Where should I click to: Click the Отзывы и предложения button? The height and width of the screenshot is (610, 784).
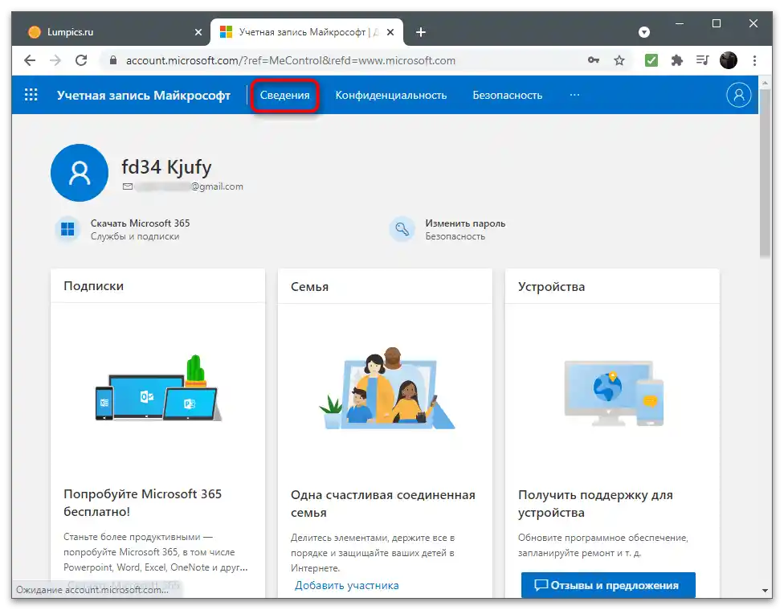pos(608,585)
